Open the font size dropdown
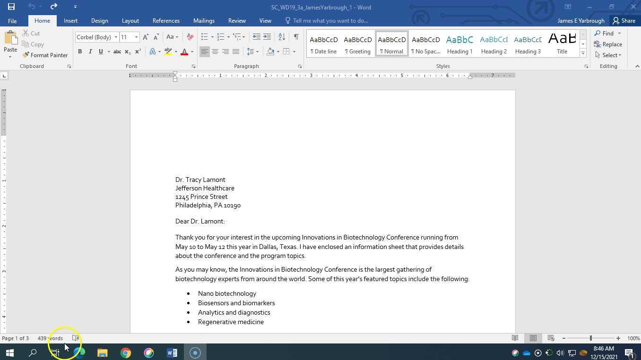 click(x=136, y=37)
